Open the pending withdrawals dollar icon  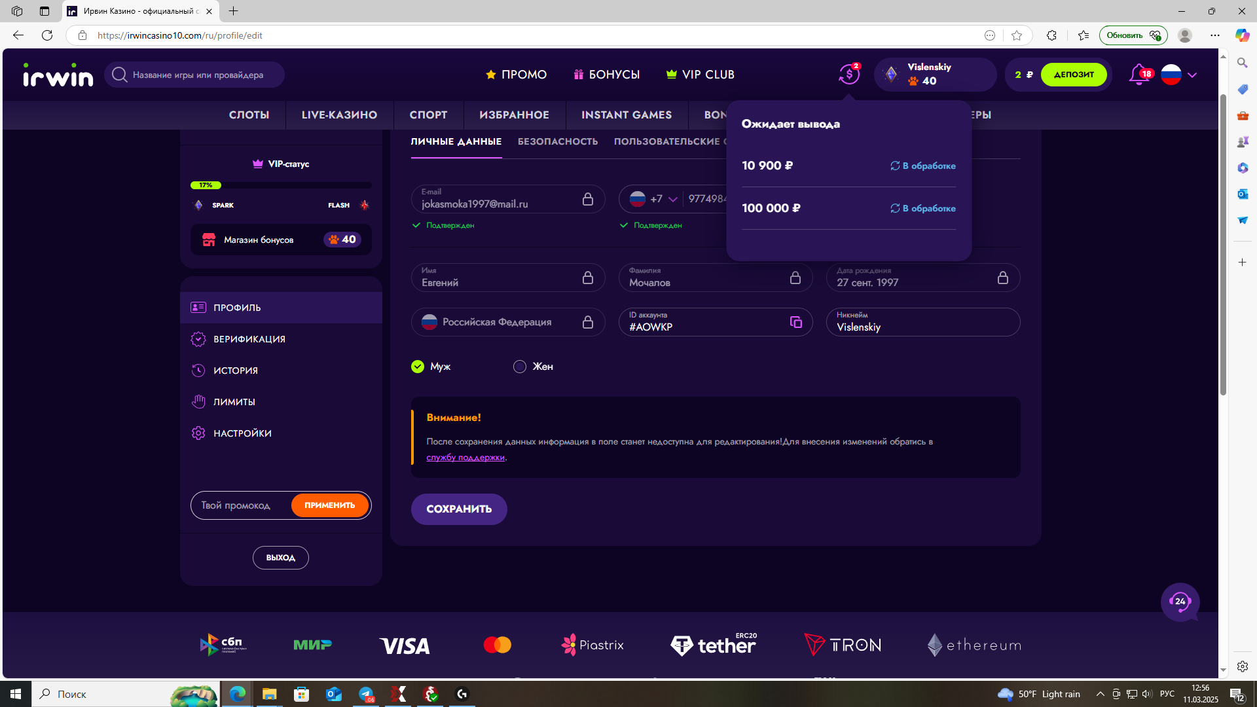(x=848, y=74)
